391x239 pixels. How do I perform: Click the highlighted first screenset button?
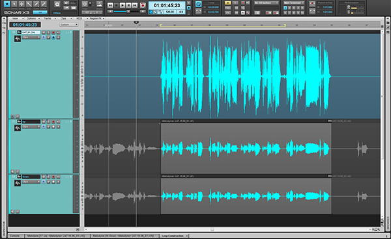[x=285, y=8]
